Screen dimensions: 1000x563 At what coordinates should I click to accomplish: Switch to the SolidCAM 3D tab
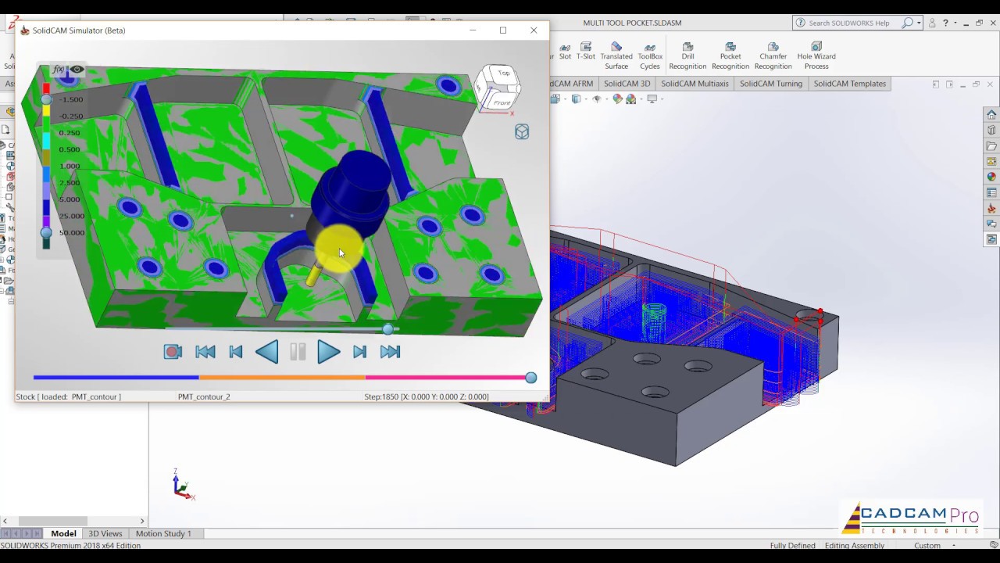(627, 84)
